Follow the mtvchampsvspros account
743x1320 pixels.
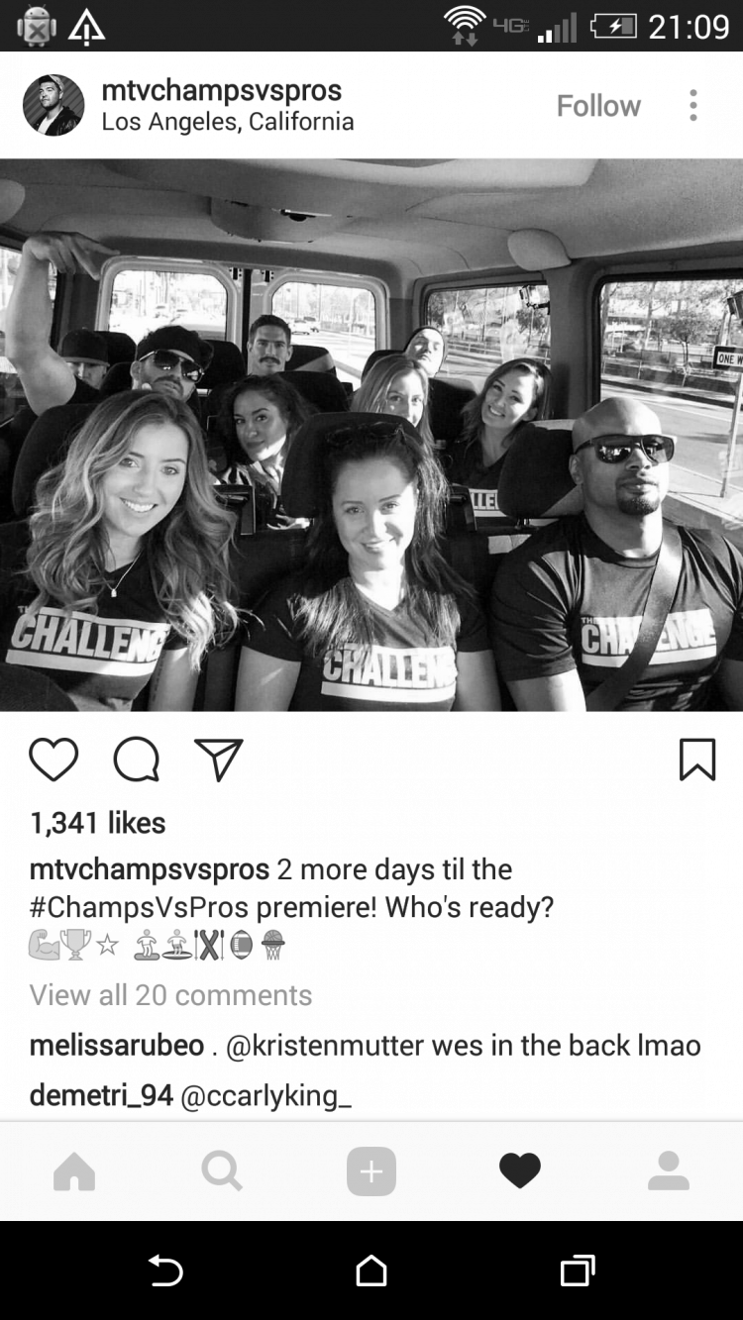(x=598, y=106)
